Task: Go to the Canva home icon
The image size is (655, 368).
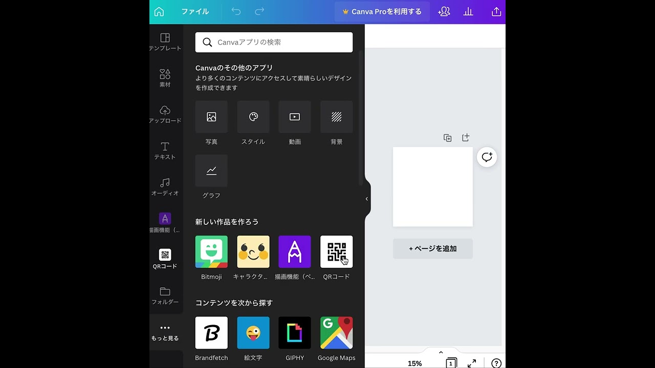Action: (x=159, y=12)
